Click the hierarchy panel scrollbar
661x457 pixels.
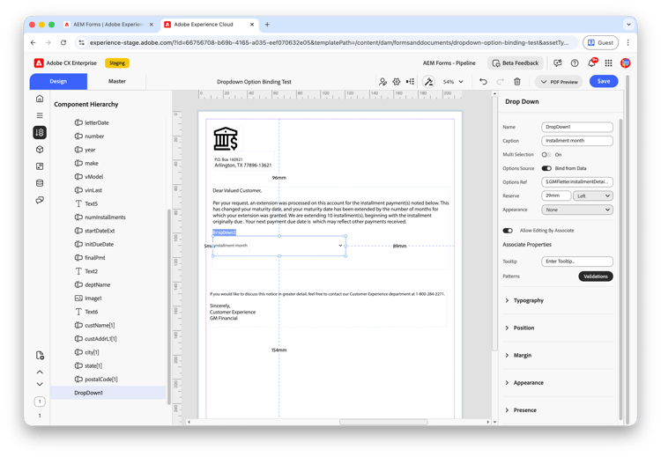click(169, 306)
